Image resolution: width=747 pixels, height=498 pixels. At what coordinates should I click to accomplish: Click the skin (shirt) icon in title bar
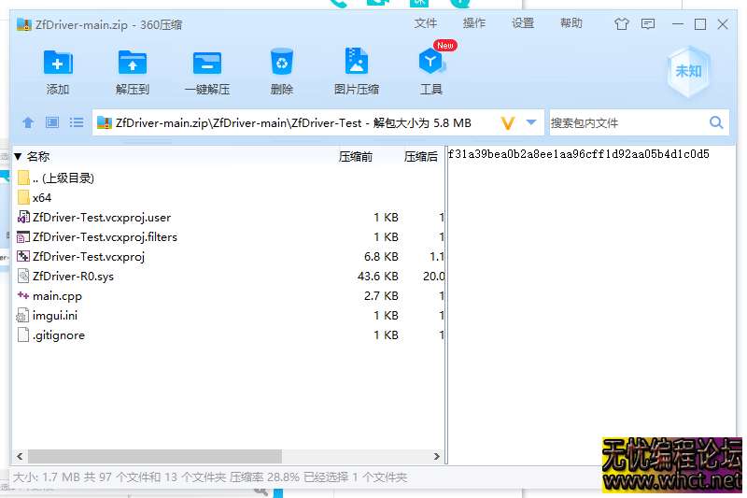[x=622, y=24]
